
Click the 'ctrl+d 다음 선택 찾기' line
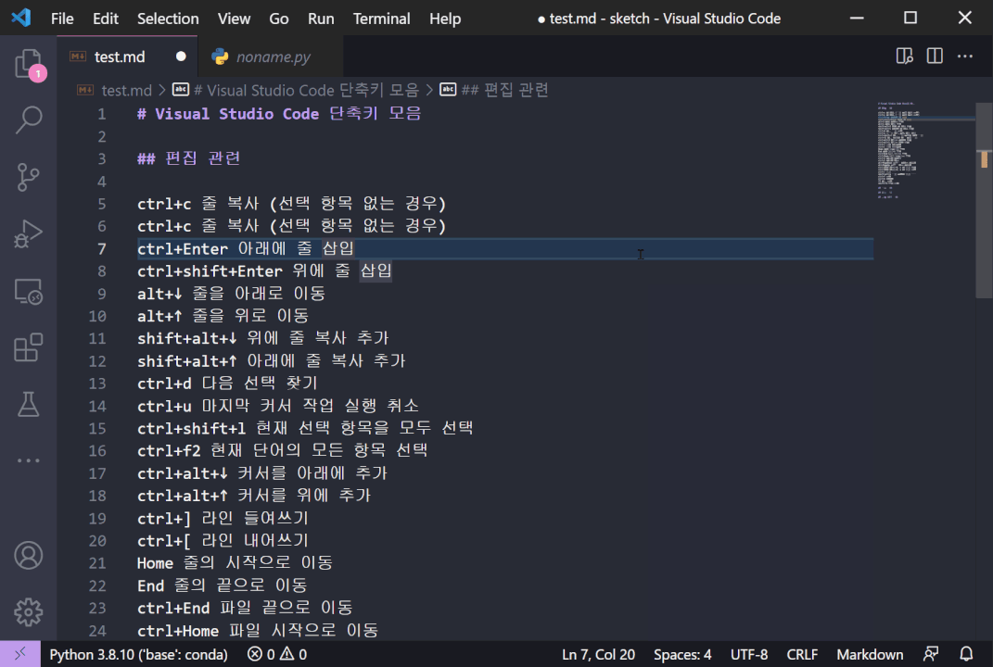pos(227,384)
